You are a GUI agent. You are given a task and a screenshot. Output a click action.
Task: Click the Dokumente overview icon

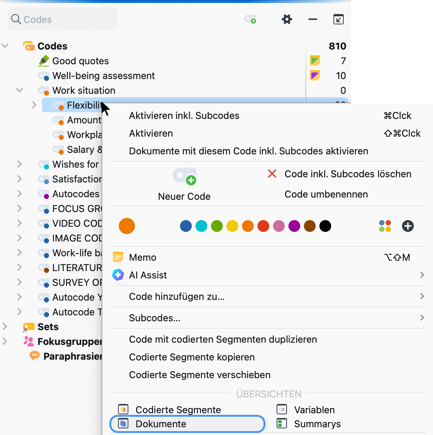pos(123,424)
